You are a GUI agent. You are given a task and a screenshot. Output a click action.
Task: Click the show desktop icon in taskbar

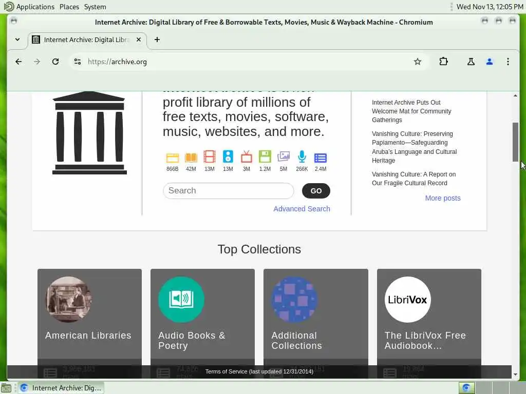pyautogui.click(x=6, y=388)
